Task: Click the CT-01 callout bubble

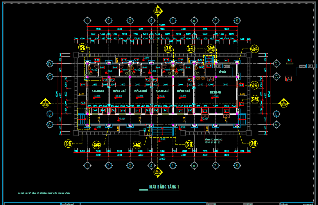Action: click(253, 143)
